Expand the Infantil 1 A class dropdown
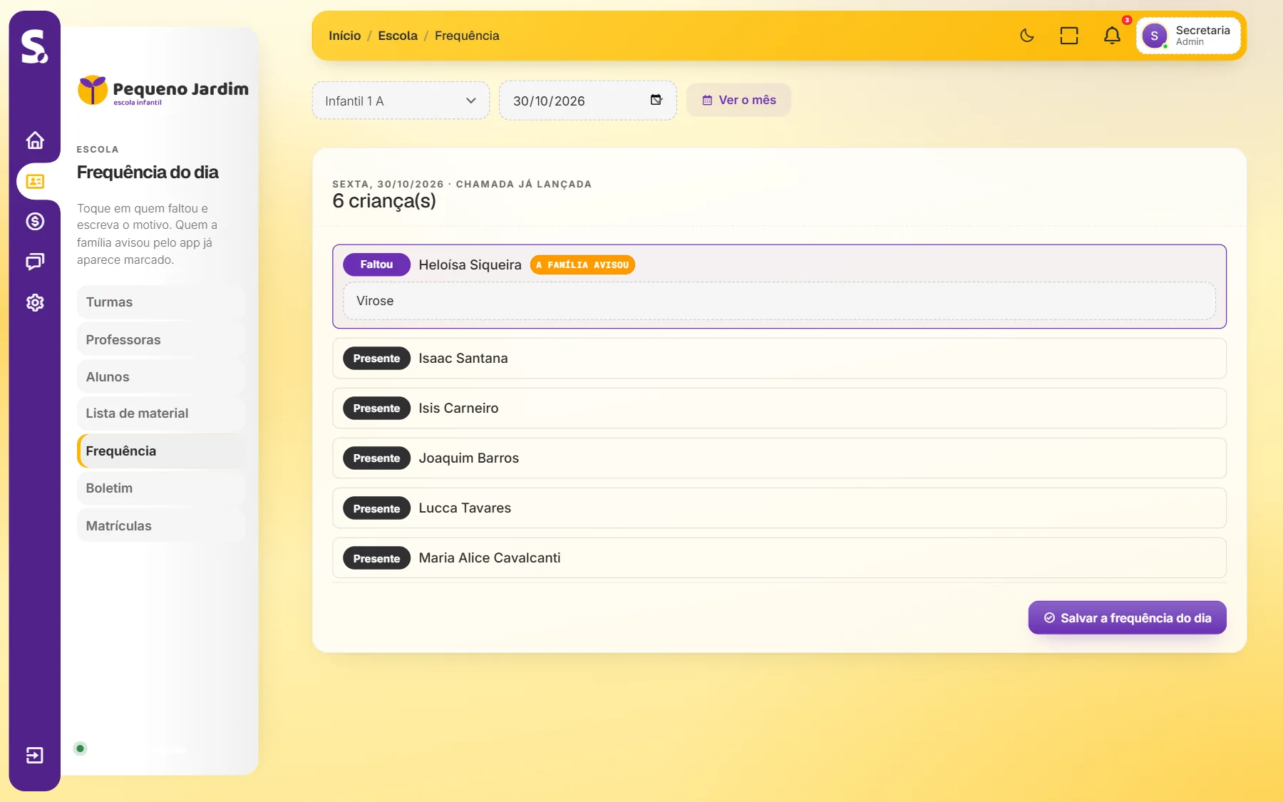 pyautogui.click(x=401, y=101)
